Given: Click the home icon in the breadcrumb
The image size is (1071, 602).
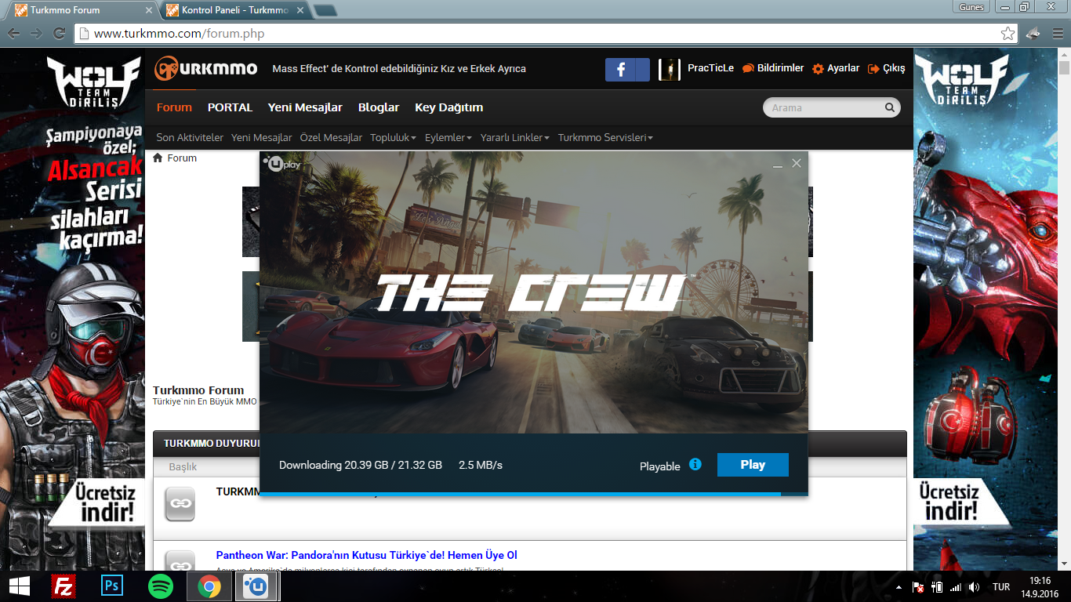Looking at the screenshot, I should [158, 158].
